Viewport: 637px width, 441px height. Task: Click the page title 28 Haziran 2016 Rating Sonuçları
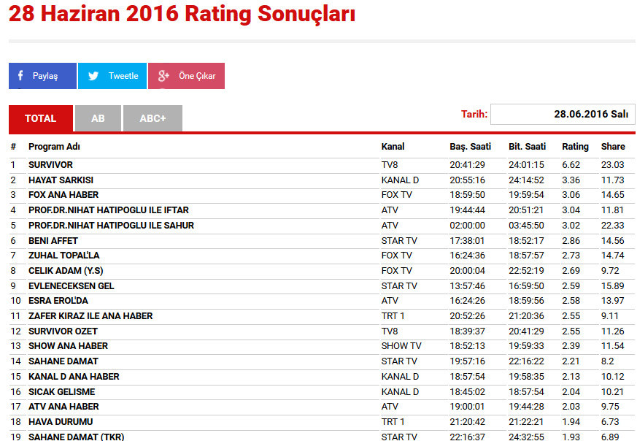[182, 13]
